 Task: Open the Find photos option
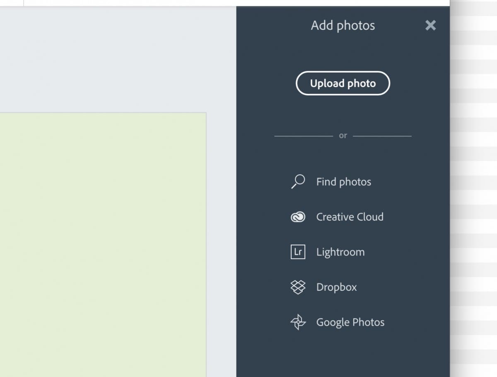coord(343,182)
